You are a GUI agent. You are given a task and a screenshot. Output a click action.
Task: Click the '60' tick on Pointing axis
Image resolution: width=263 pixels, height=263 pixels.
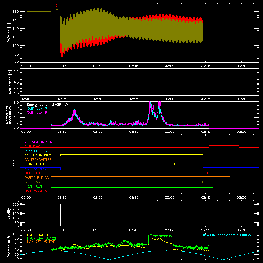pos(17,61)
